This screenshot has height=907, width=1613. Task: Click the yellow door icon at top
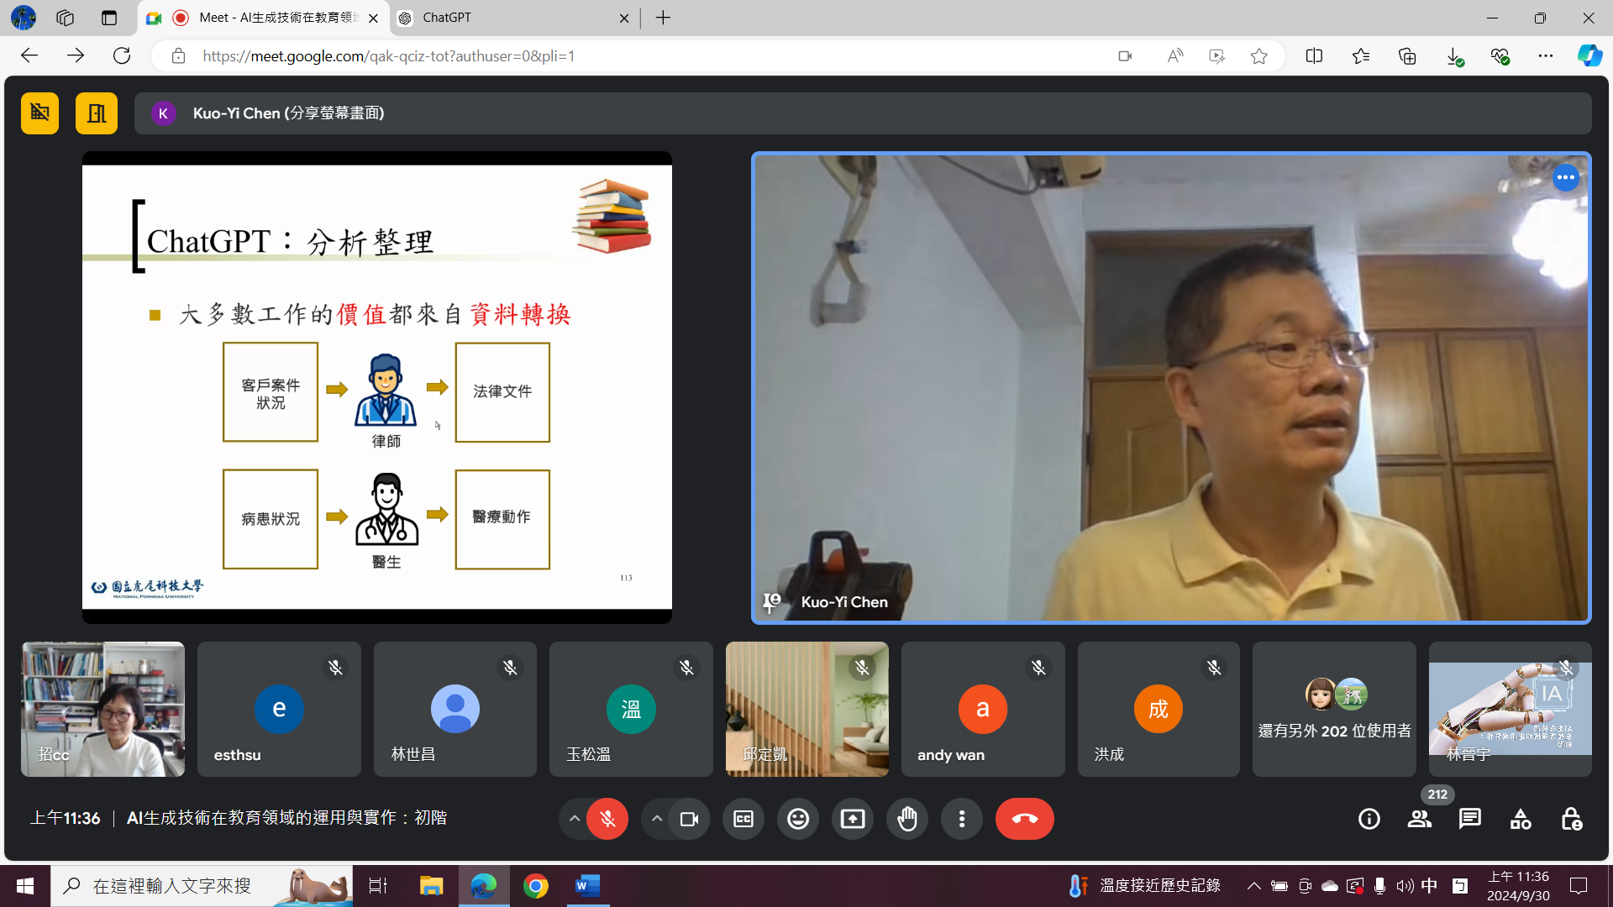(x=97, y=113)
